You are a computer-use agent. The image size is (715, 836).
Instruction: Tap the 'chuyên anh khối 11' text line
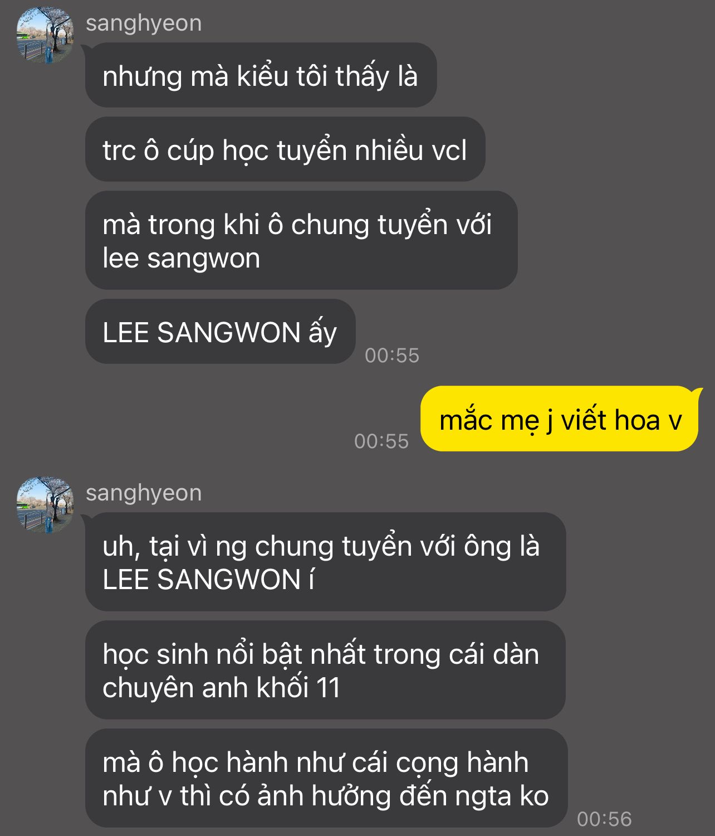click(221, 688)
